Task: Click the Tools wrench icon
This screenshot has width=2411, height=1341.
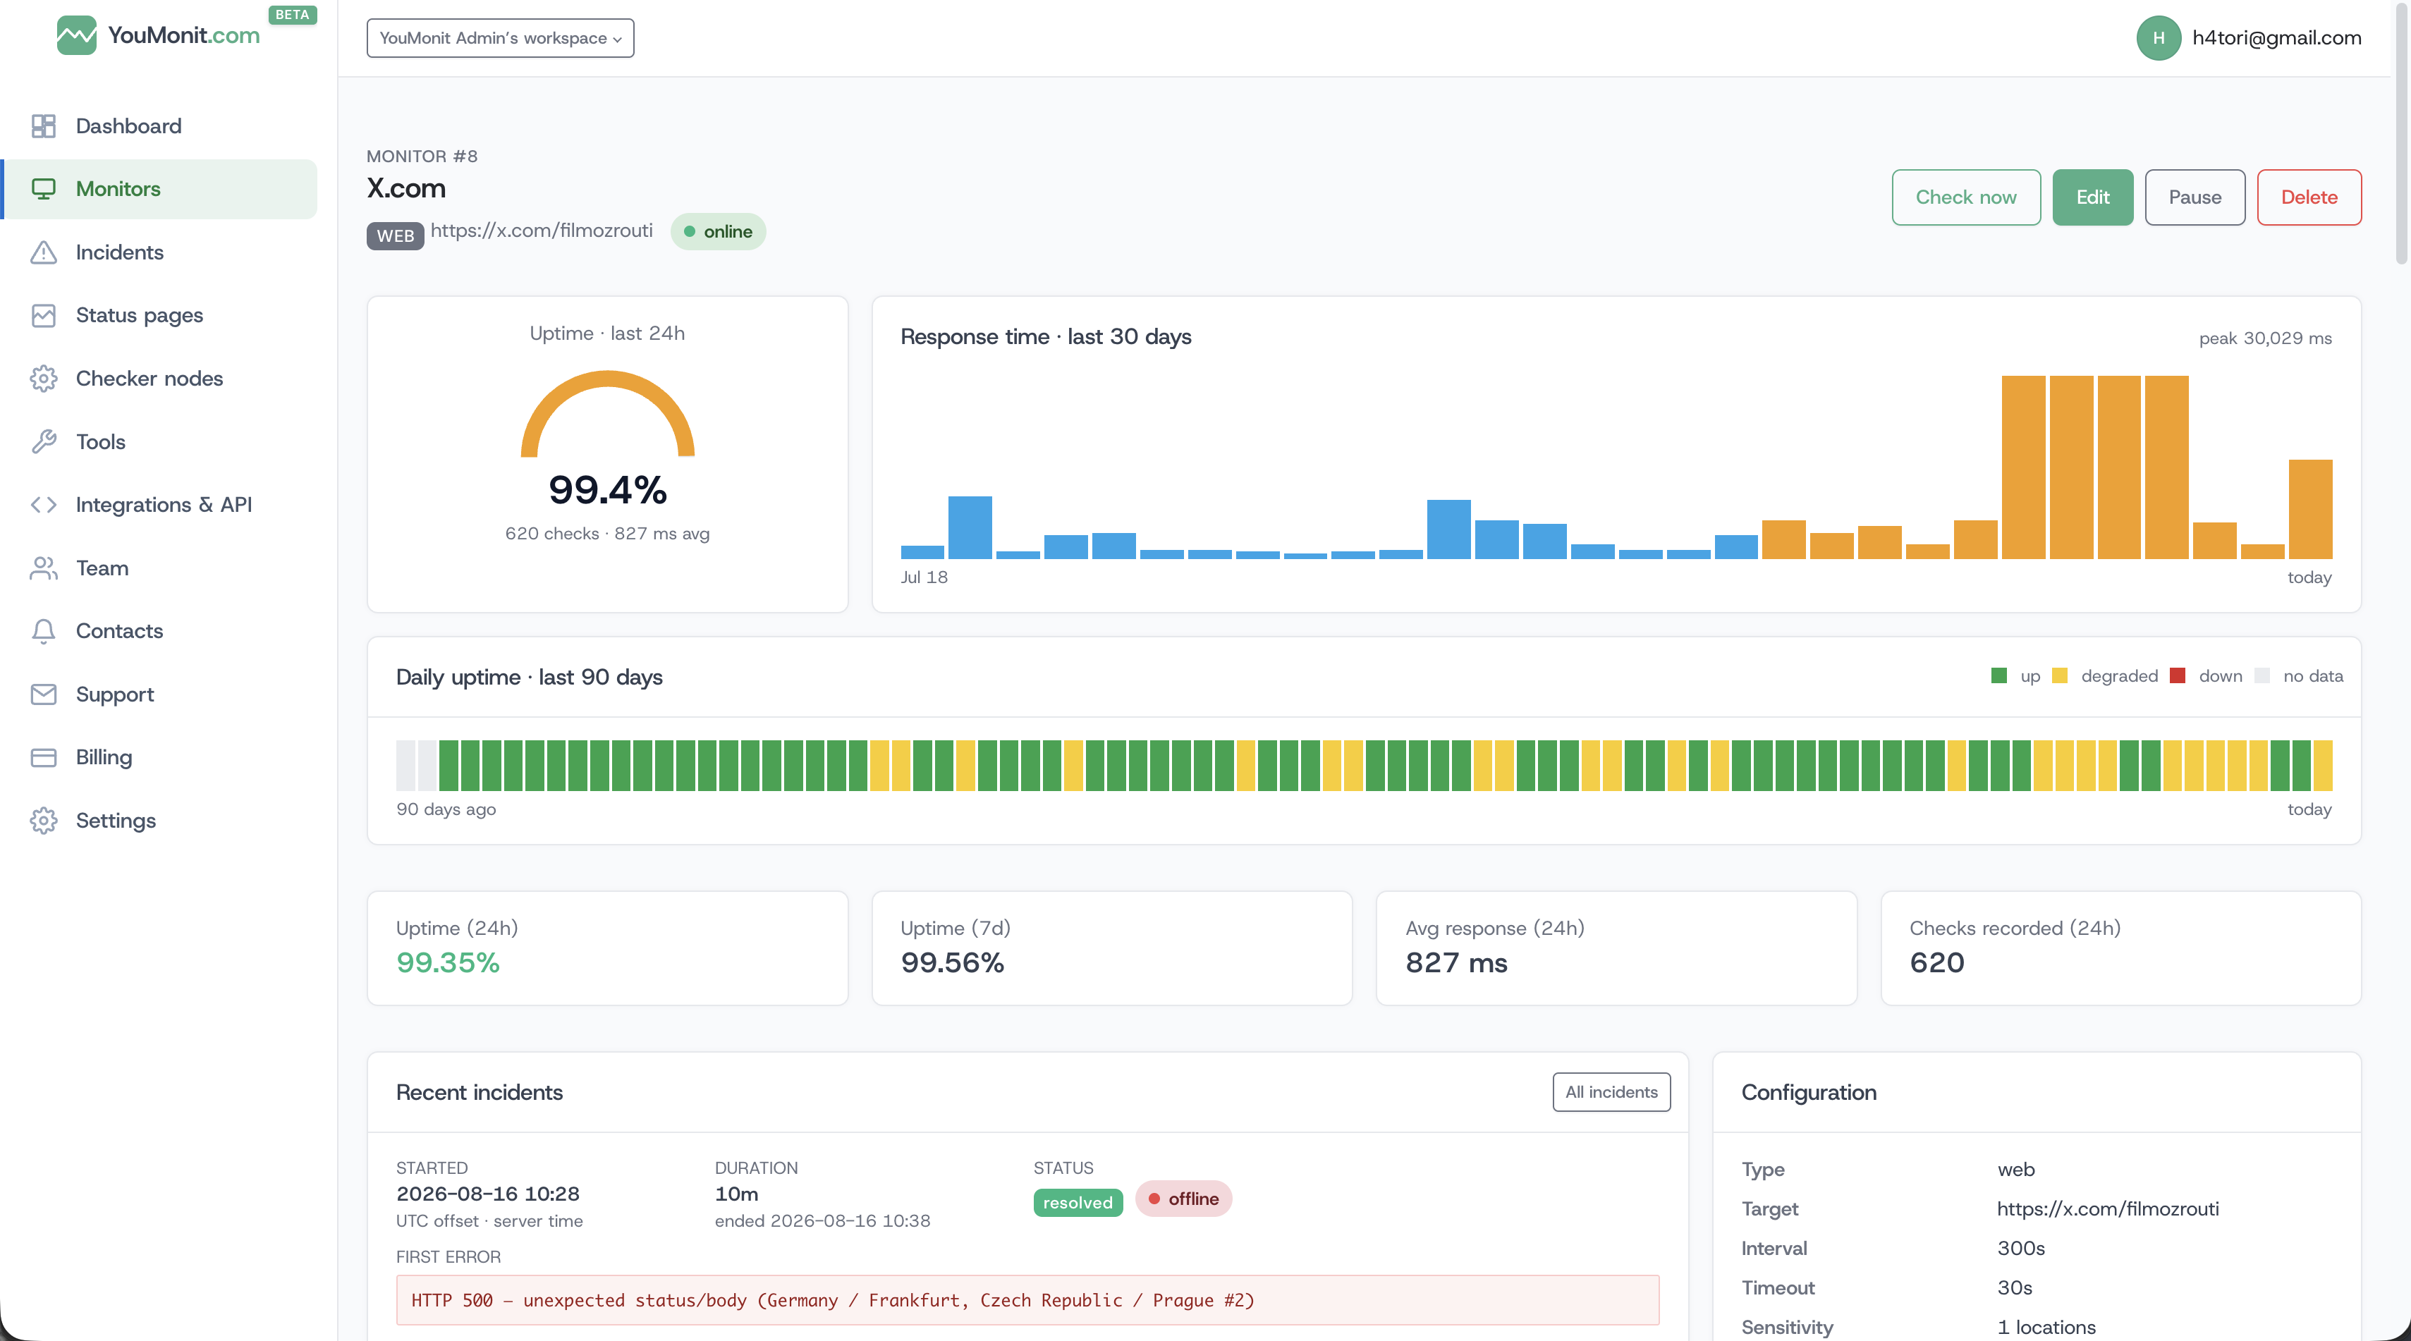Action: tap(43, 441)
